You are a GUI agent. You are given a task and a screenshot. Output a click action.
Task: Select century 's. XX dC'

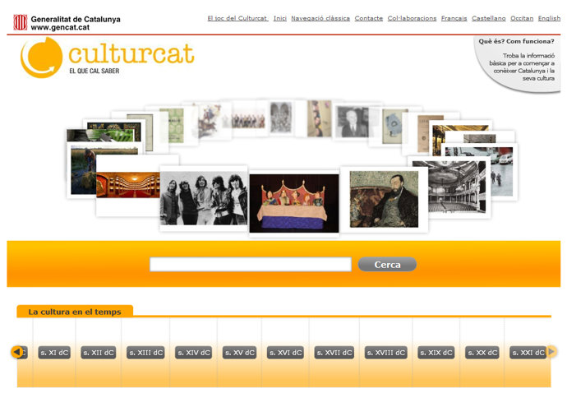(x=482, y=353)
